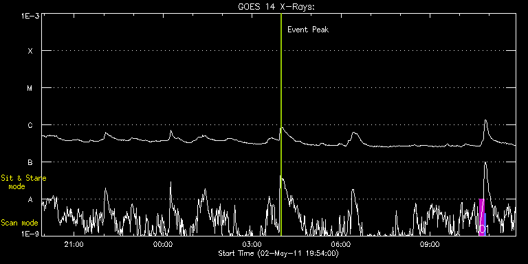The width and height of the screenshot is (528, 264).
Task: Click the 'GOES 14 X-Rays:' plot title
Action: 276,7
